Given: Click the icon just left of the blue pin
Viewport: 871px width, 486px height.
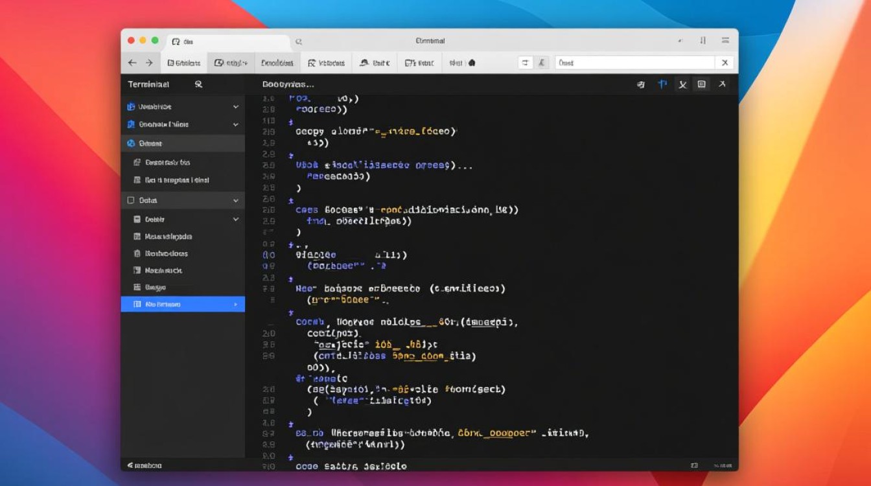Looking at the screenshot, I should click(x=641, y=85).
